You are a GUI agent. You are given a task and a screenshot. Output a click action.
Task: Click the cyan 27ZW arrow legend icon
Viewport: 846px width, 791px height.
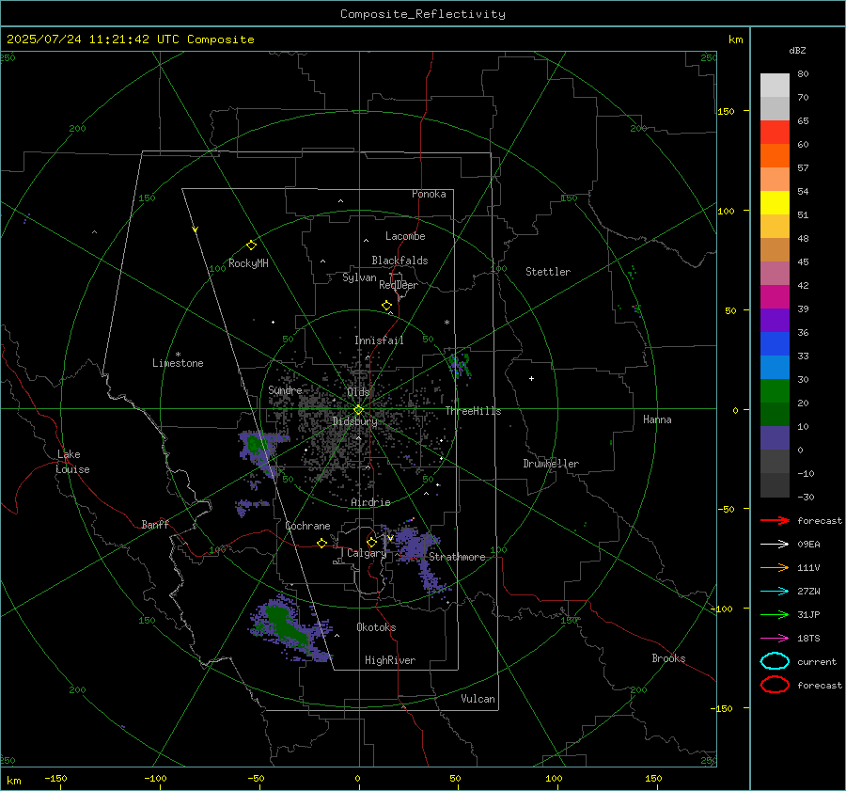pos(775,592)
